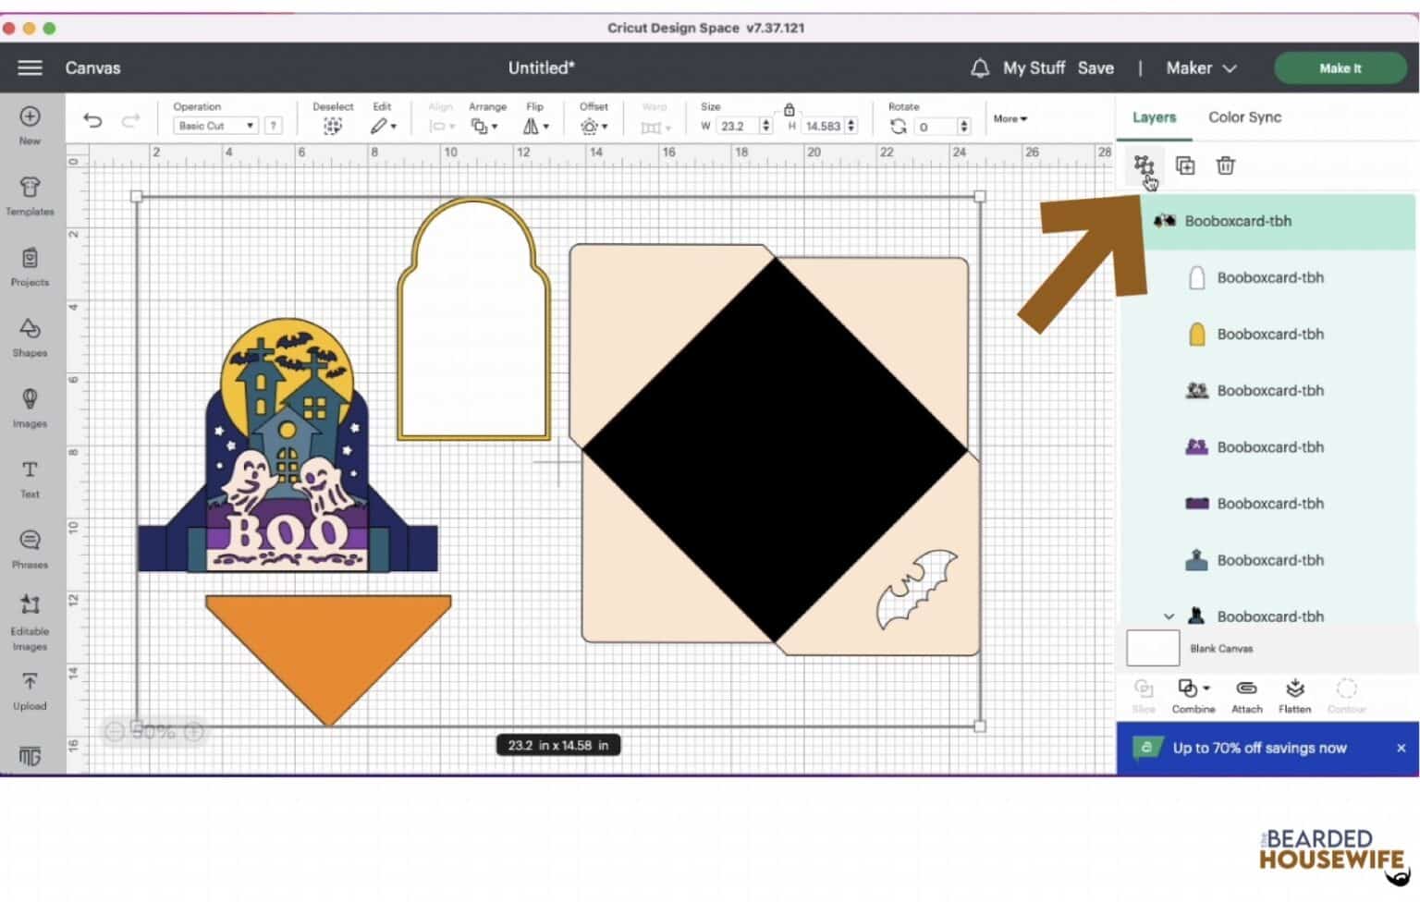Image resolution: width=1420 pixels, height=902 pixels.
Task: Duplicate the selected layer
Action: click(1185, 165)
